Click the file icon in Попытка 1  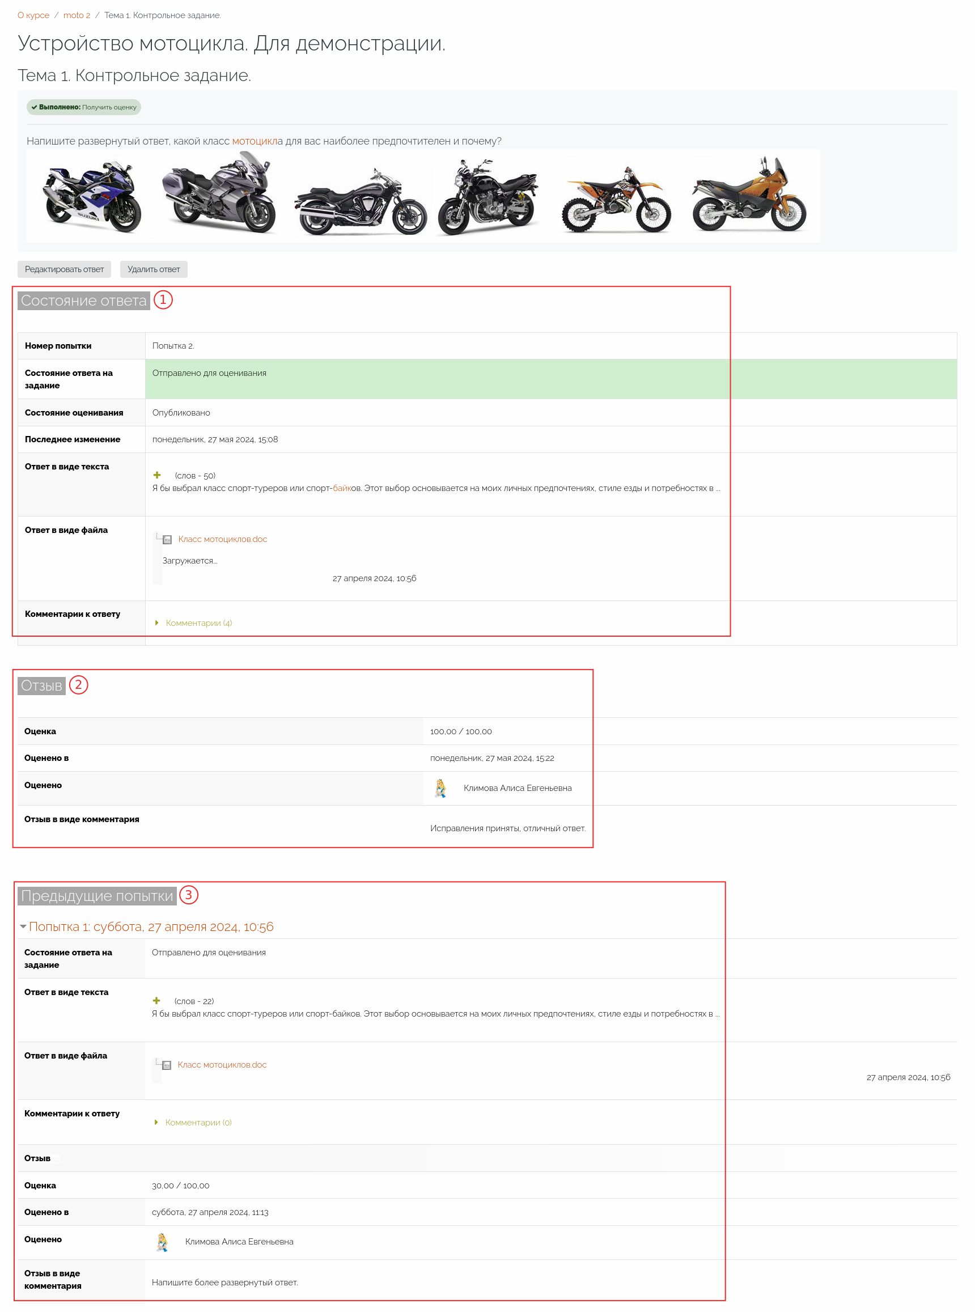click(167, 1065)
